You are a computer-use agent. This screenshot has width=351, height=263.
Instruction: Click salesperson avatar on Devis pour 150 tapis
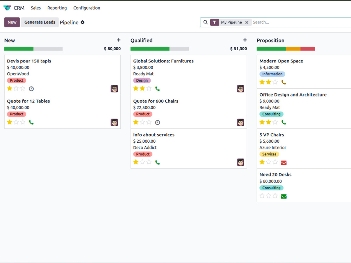114,89
